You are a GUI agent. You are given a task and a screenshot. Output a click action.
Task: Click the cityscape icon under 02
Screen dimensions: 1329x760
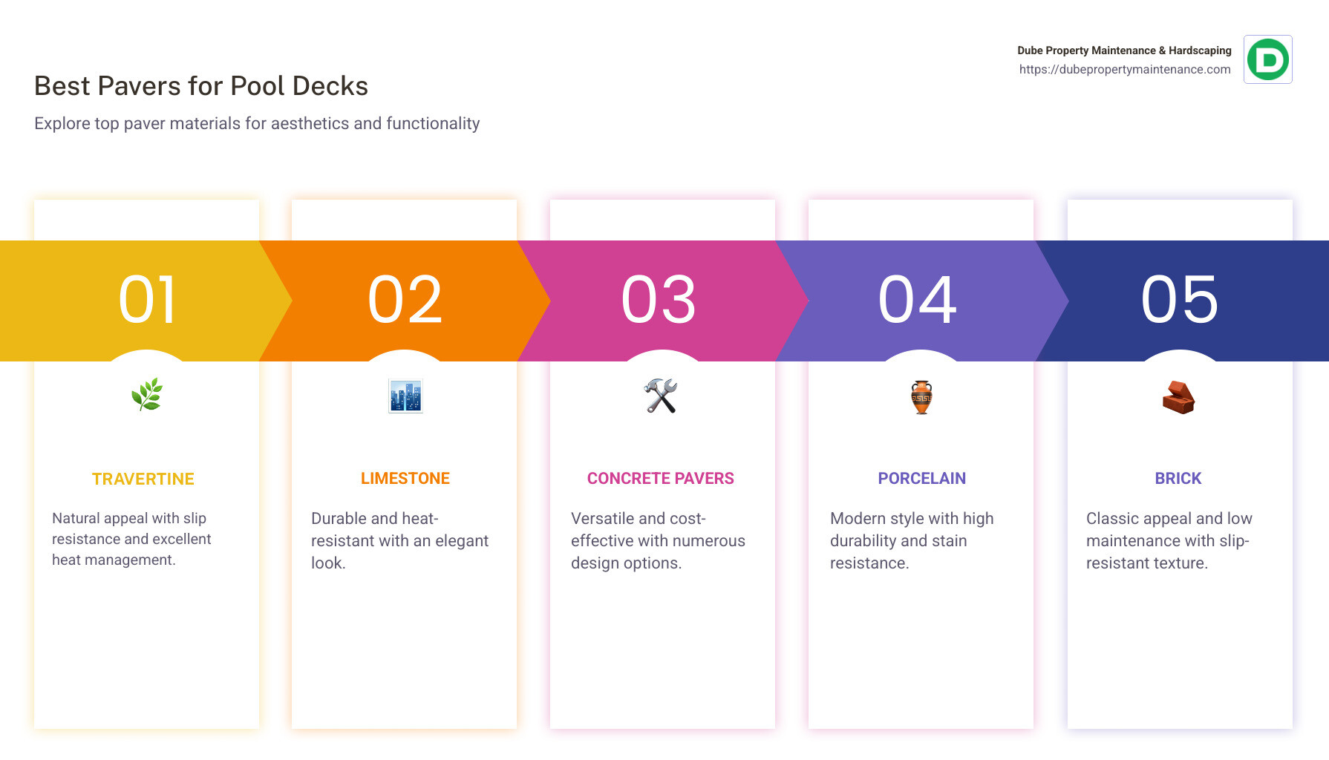point(405,396)
